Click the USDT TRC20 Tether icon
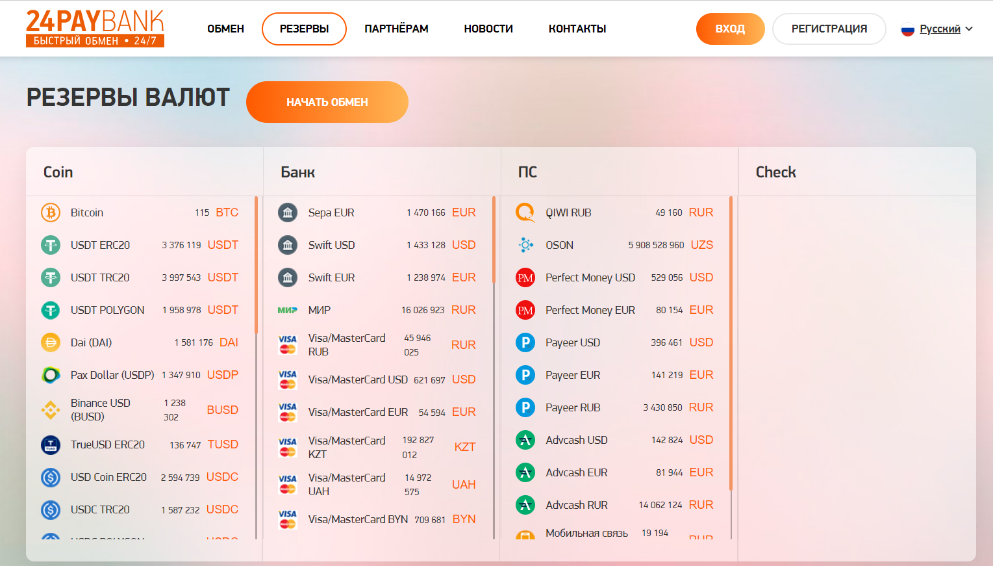The height and width of the screenshot is (566, 993). (51, 277)
